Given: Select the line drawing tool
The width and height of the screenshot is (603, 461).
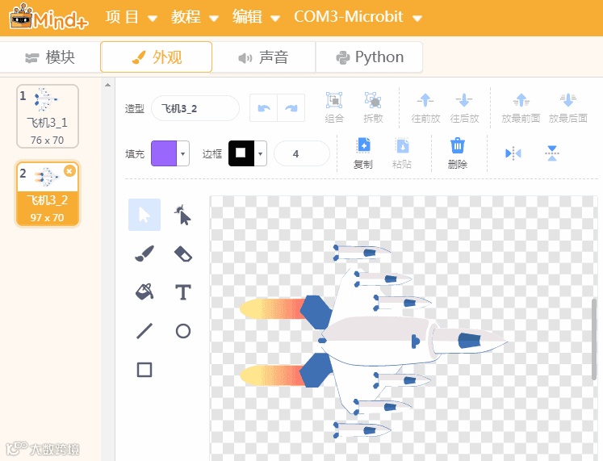Looking at the screenshot, I should [x=144, y=331].
